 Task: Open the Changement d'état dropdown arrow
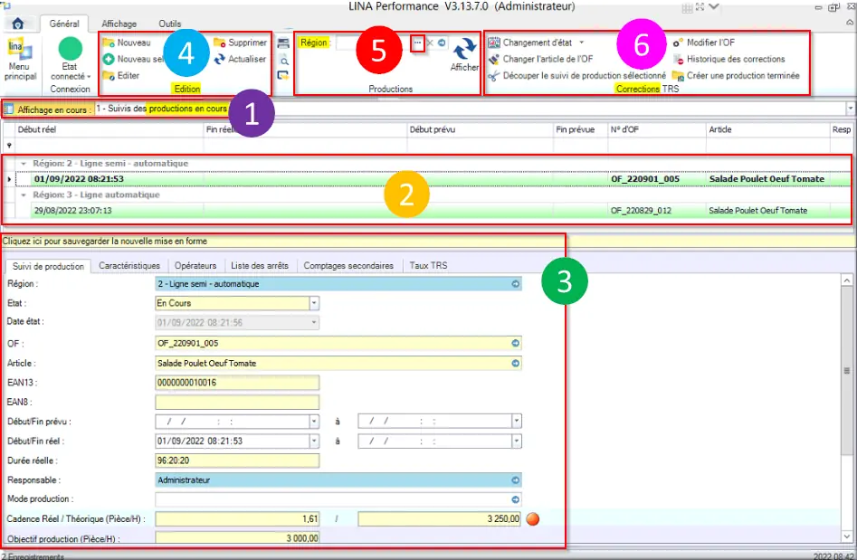pos(582,43)
